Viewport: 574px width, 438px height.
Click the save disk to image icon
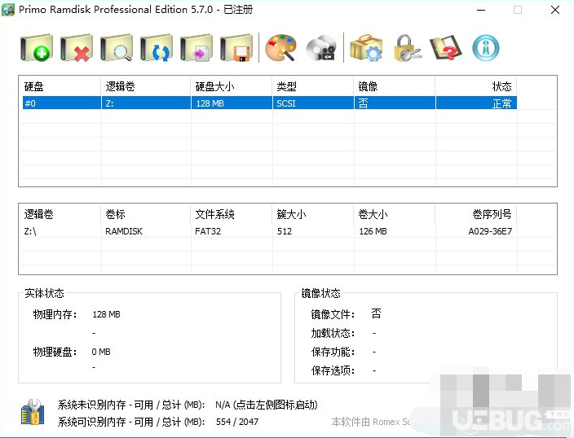click(x=236, y=48)
